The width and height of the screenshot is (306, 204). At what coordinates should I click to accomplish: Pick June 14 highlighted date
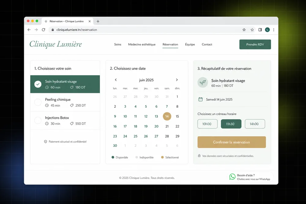coord(167,116)
